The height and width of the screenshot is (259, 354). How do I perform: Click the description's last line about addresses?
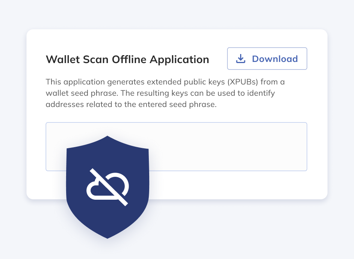[131, 104]
